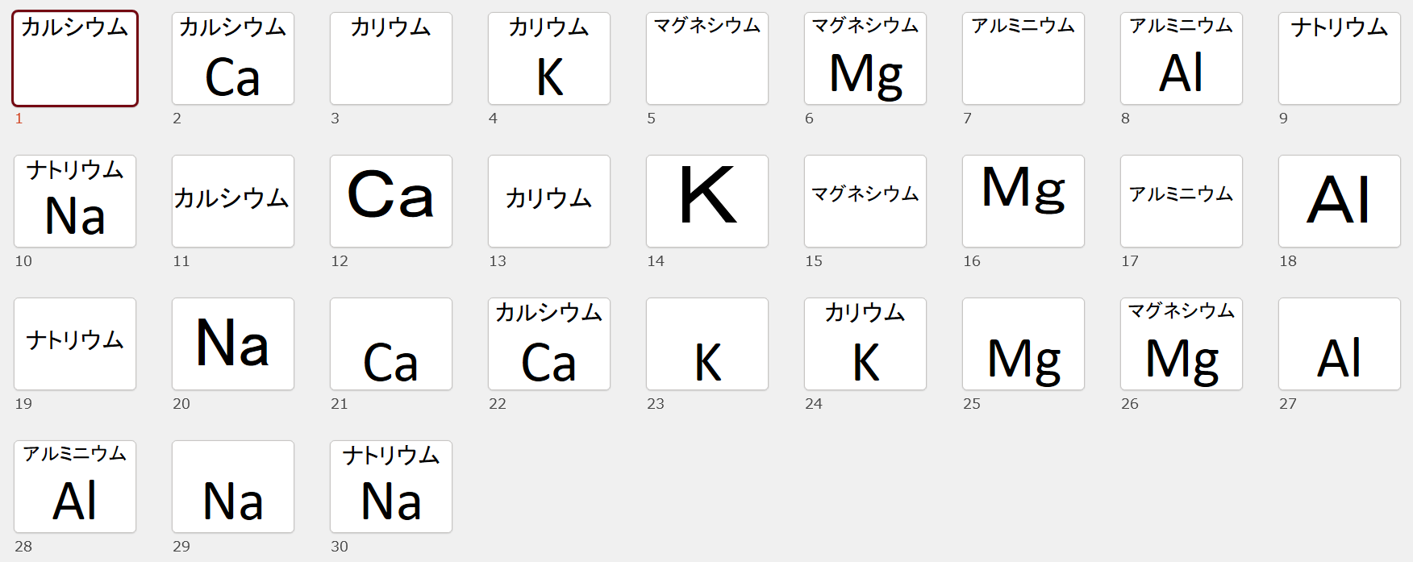Select slide 20 with large Na
Image resolution: width=1413 pixels, height=562 pixels.
pos(233,344)
